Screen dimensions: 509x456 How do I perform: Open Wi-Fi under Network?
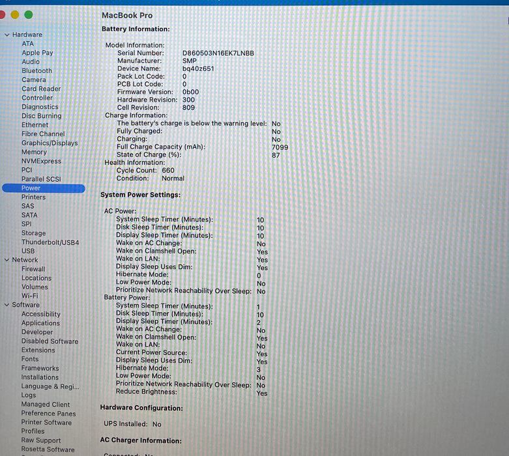click(29, 296)
